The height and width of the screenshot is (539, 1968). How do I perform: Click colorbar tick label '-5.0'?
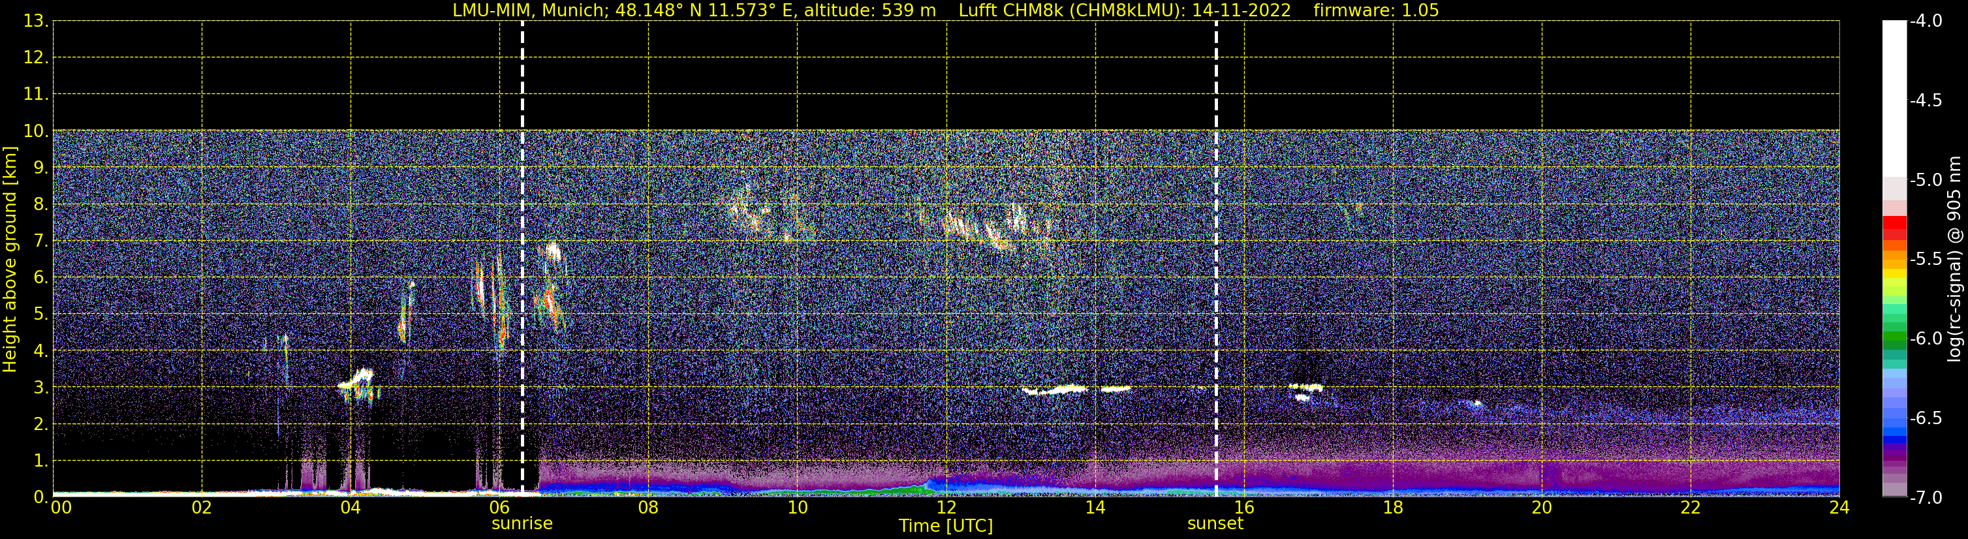[x=1925, y=180]
